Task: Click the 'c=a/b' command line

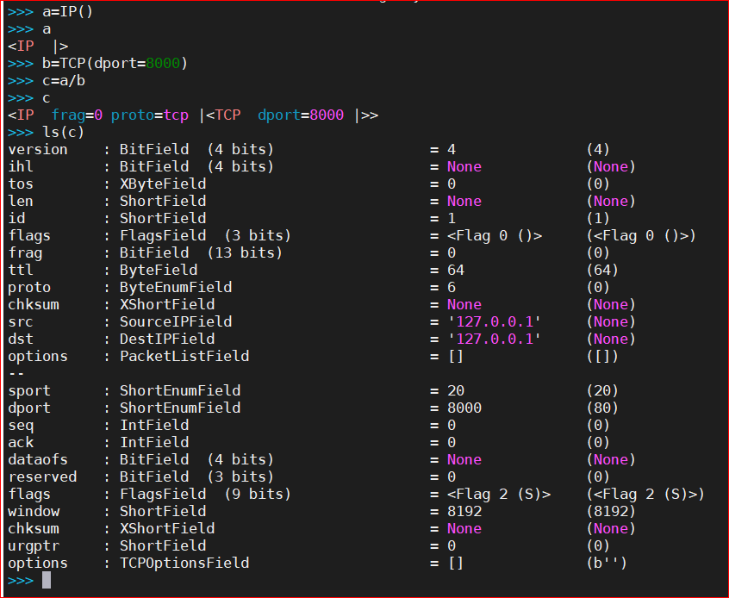Action: tap(64, 81)
